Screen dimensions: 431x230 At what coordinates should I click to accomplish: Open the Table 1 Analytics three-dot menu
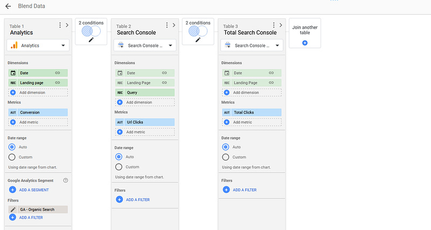pos(60,25)
